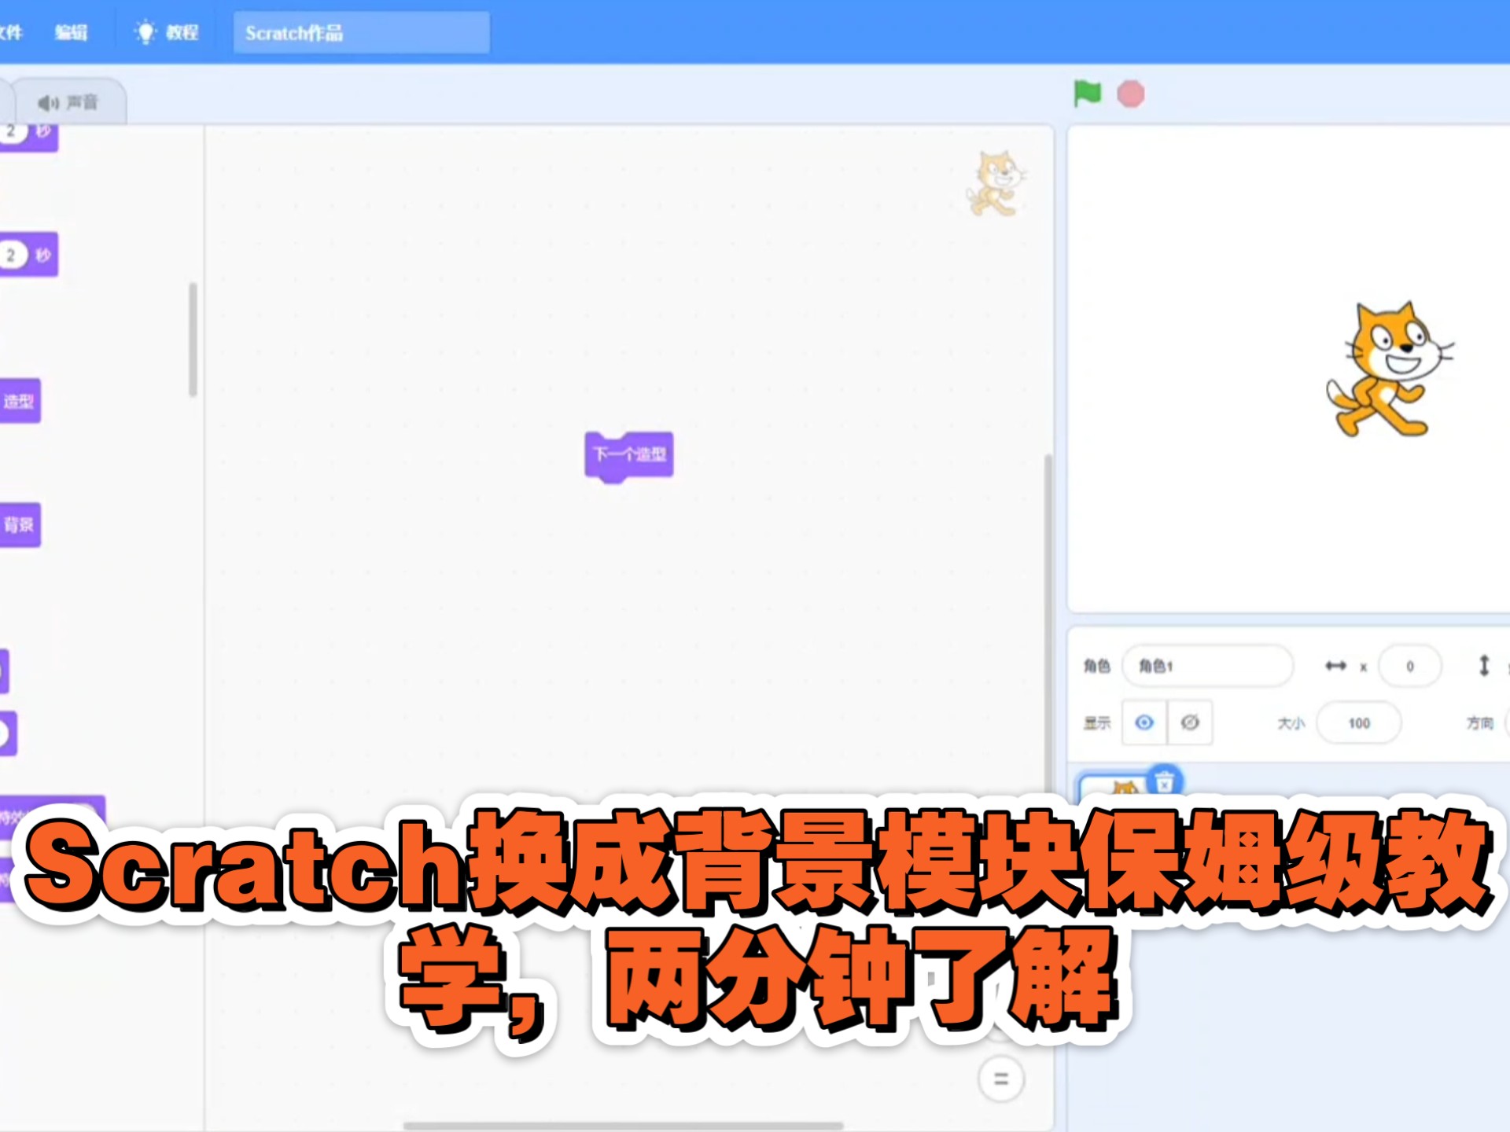The height and width of the screenshot is (1132, 1510).
Task: Click the cat sprite on stage
Action: 1389,369
